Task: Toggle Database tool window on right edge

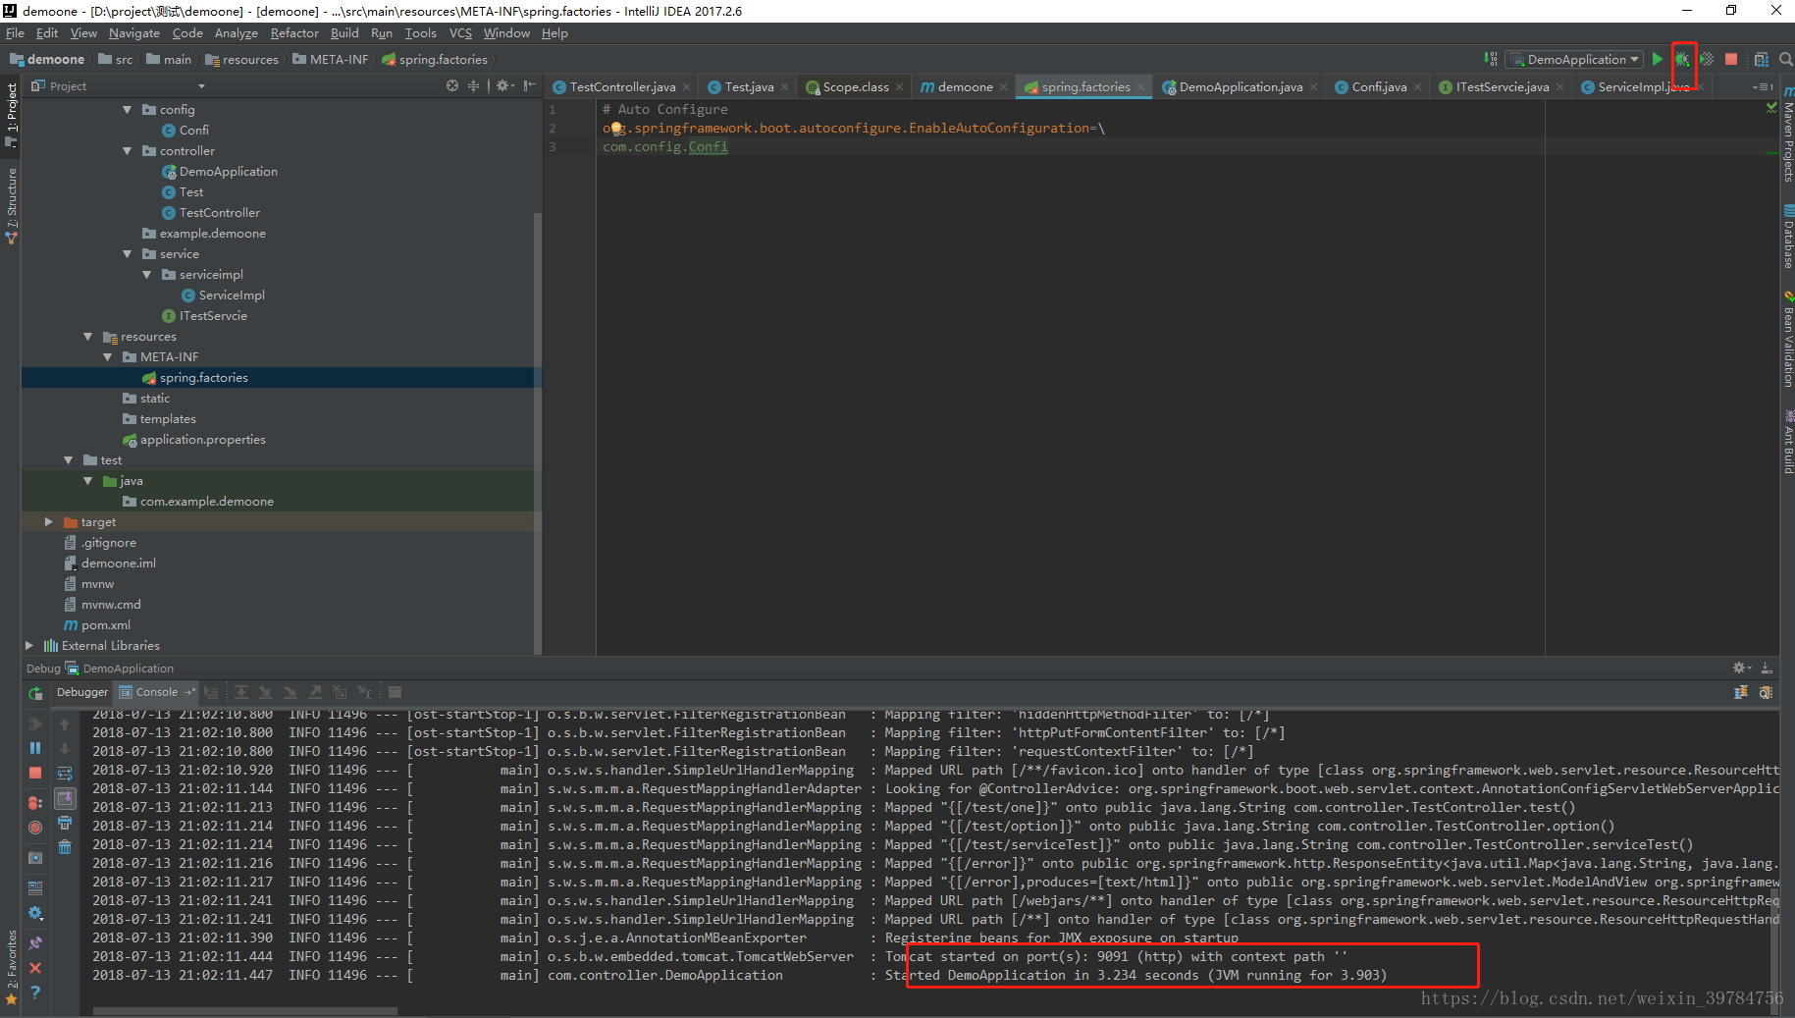Action: pyautogui.click(x=1787, y=237)
